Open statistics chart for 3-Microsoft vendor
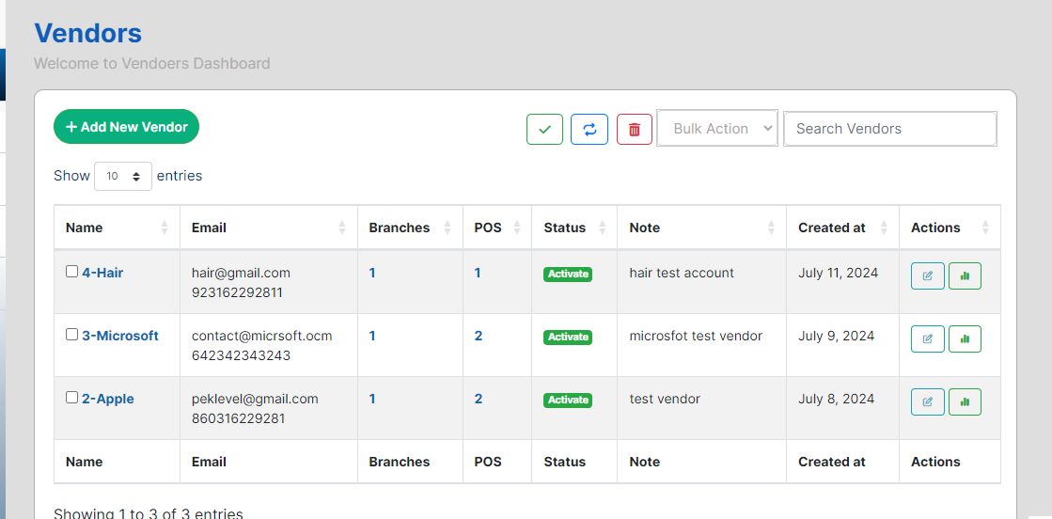Viewport: 1052px width, 519px height. click(965, 339)
